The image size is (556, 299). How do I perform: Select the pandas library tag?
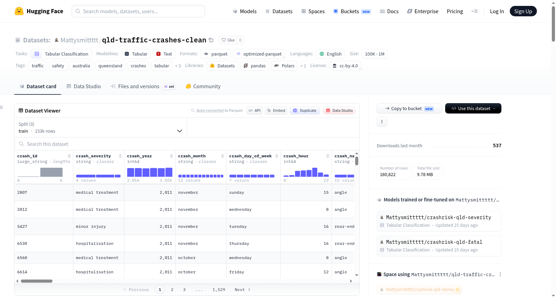click(x=255, y=66)
